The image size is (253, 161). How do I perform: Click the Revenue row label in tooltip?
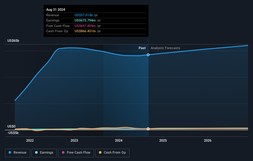click(x=53, y=15)
